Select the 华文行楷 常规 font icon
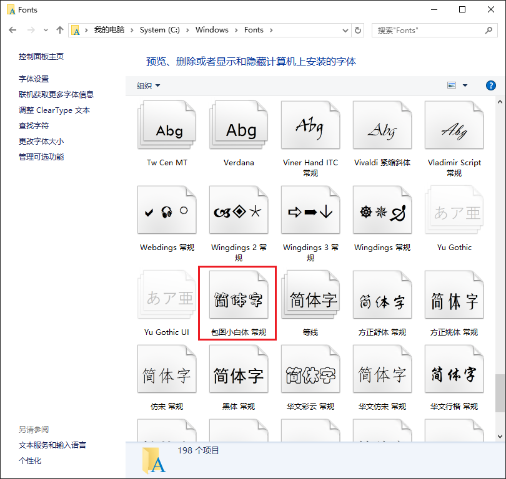 [454, 369]
